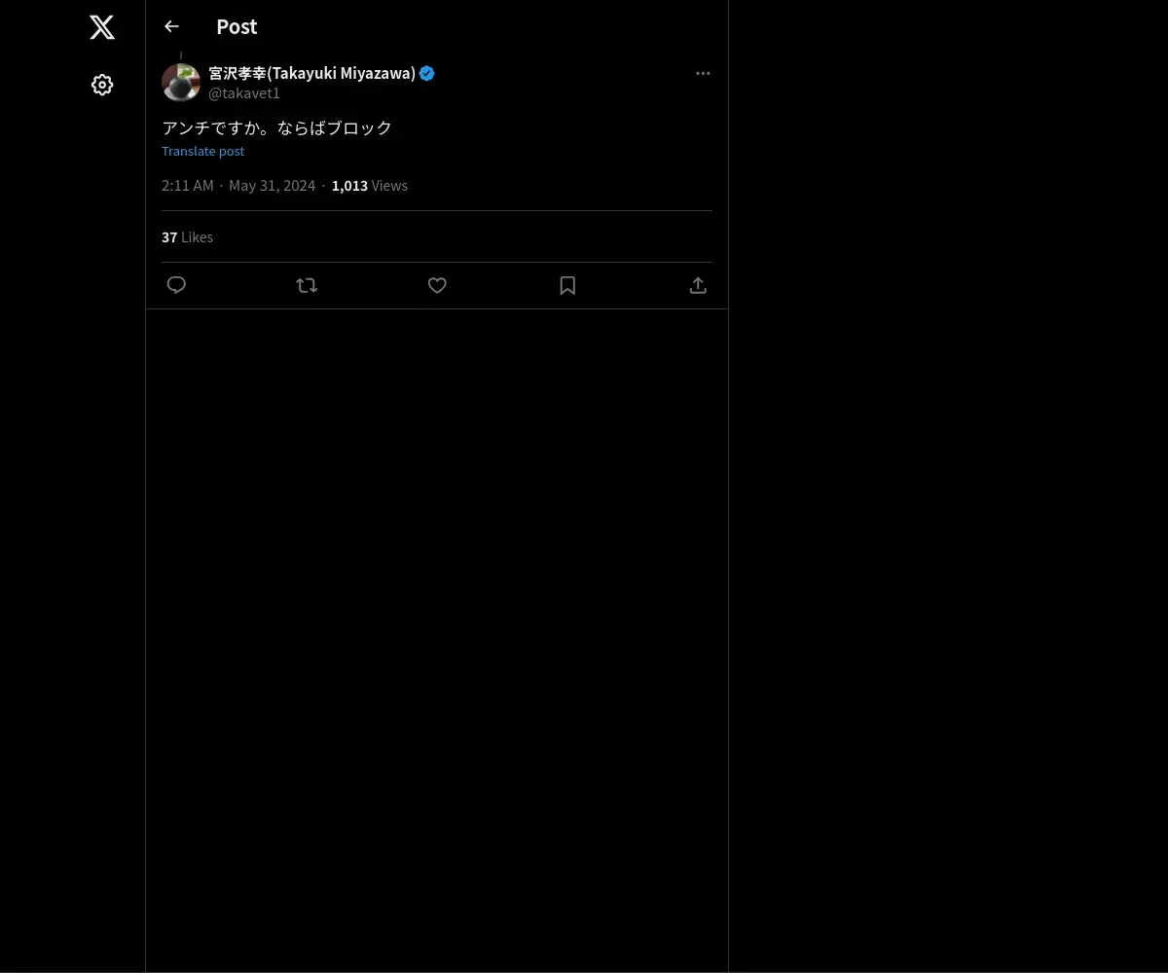This screenshot has height=973, width=1168.
Task: Select the post text アンチですか。ならばブロック
Action: pyautogui.click(x=276, y=127)
